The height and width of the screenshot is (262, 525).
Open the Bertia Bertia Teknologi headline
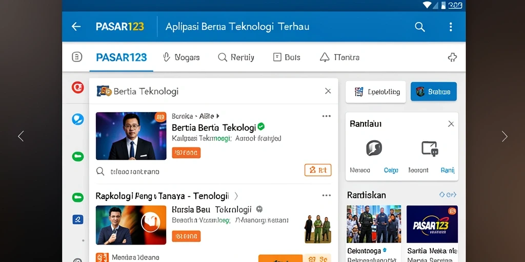point(214,127)
